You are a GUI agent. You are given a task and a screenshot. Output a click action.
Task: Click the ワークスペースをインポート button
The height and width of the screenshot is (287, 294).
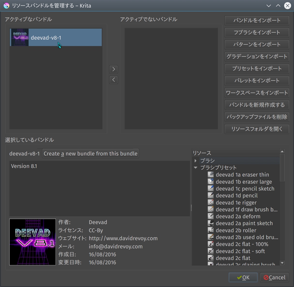pyautogui.click(x=257, y=93)
